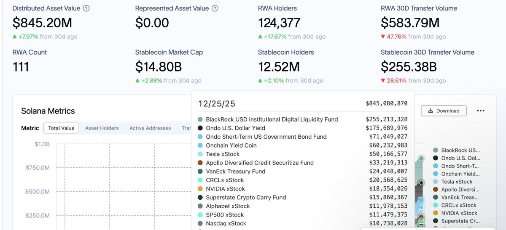Toggle the Superstate Cr... legend entry
The image size is (506, 230).
click(x=457, y=221)
